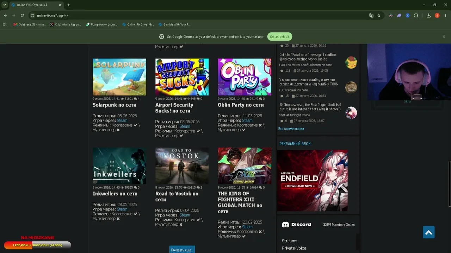
Task: Translate this page via address bar icon
Action: coord(371,15)
